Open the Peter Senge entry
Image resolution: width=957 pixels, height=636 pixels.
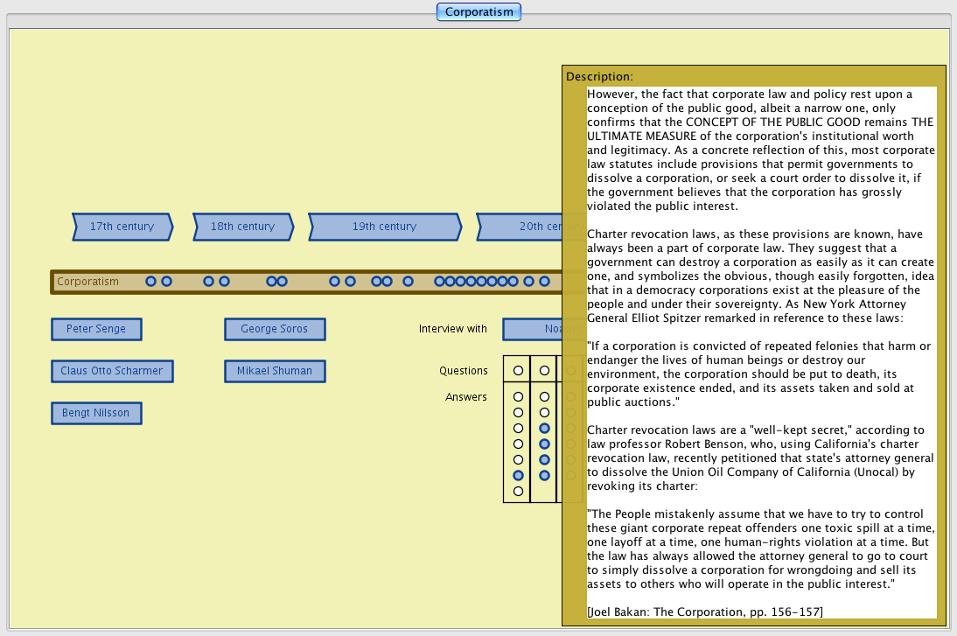click(96, 329)
